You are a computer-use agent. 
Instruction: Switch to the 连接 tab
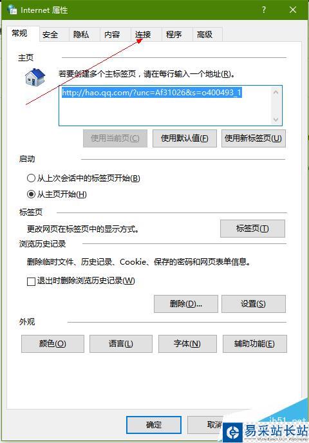pyautogui.click(x=143, y=35)
